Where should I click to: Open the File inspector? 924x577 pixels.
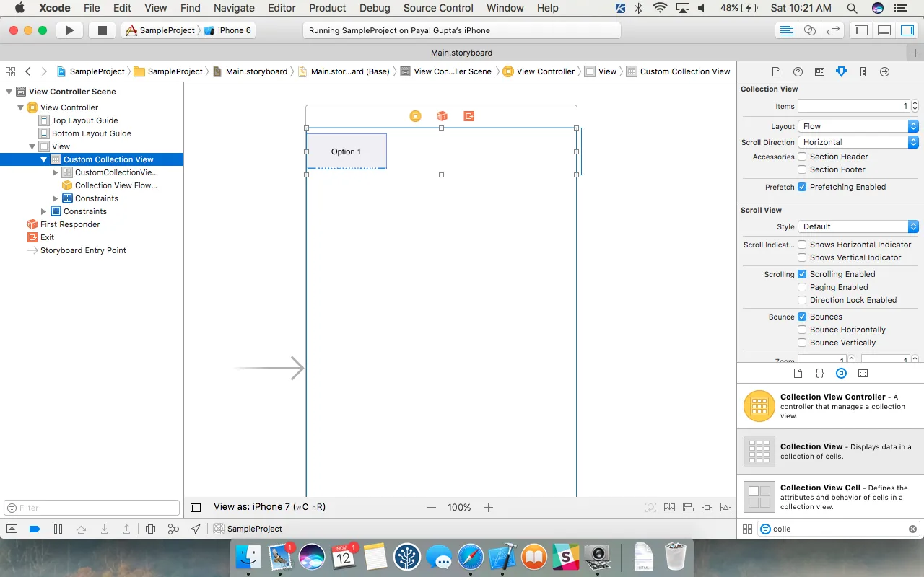[776, 71]
